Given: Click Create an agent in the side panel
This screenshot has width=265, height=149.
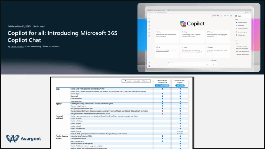Looking at the screenshot, I should (241, 35).
